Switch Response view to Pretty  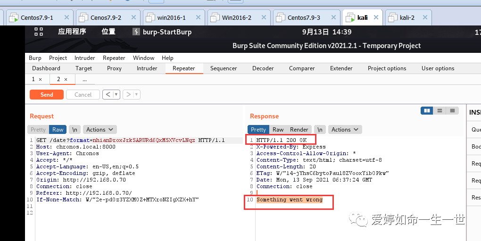(258, 130)
